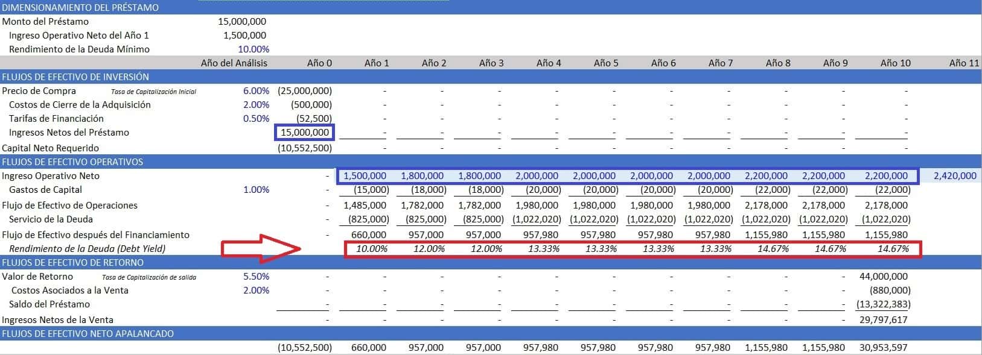
Task: Click the 5.50% exit capitalization rate cell
Action: (256, 276)
